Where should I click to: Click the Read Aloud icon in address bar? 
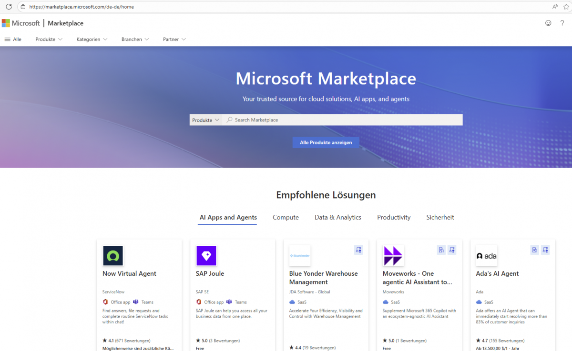pyautogui.click(x=555, y=7)
